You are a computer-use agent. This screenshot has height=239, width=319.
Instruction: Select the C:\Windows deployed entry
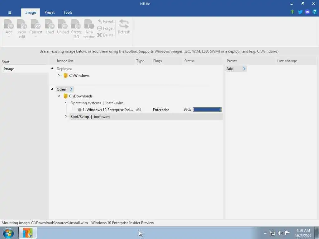coord(79,76)
